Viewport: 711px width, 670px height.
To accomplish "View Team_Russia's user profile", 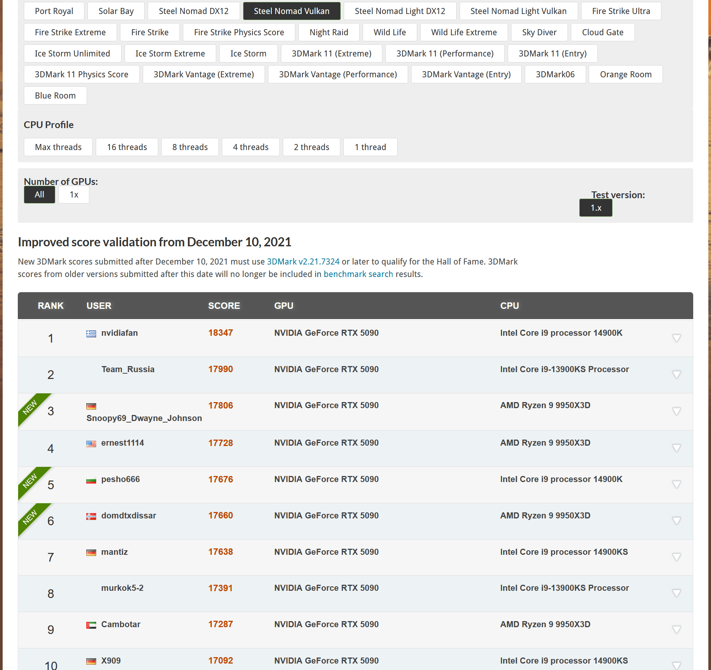I will pyautogui.click(x=128, y=369).
